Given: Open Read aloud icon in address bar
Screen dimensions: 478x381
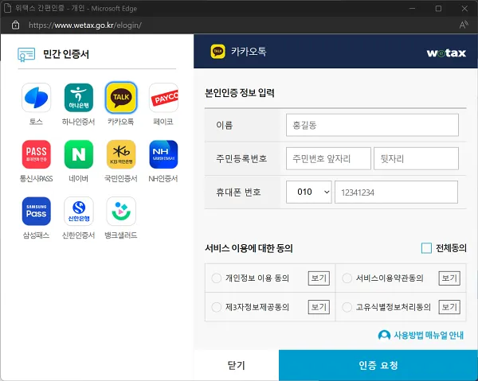Looking at the screenshot, I should [464, 25].
